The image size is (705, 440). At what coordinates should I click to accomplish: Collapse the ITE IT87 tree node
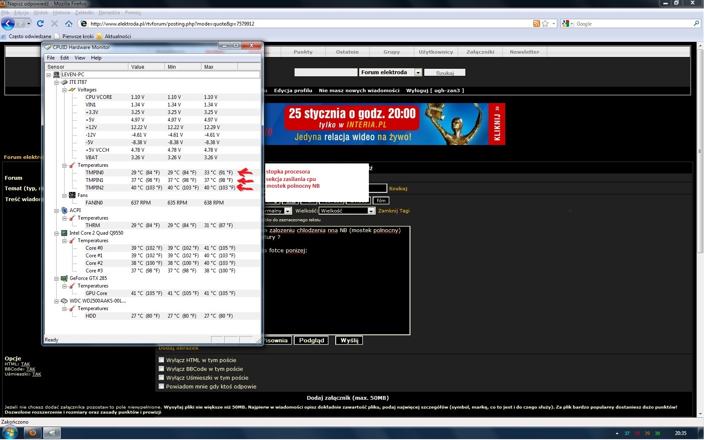(x=56, y=83)
